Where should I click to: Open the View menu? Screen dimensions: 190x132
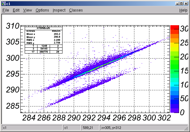(27, 10)
